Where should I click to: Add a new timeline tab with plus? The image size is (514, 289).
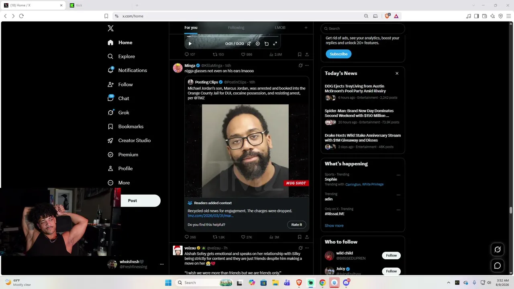[306, 28]
